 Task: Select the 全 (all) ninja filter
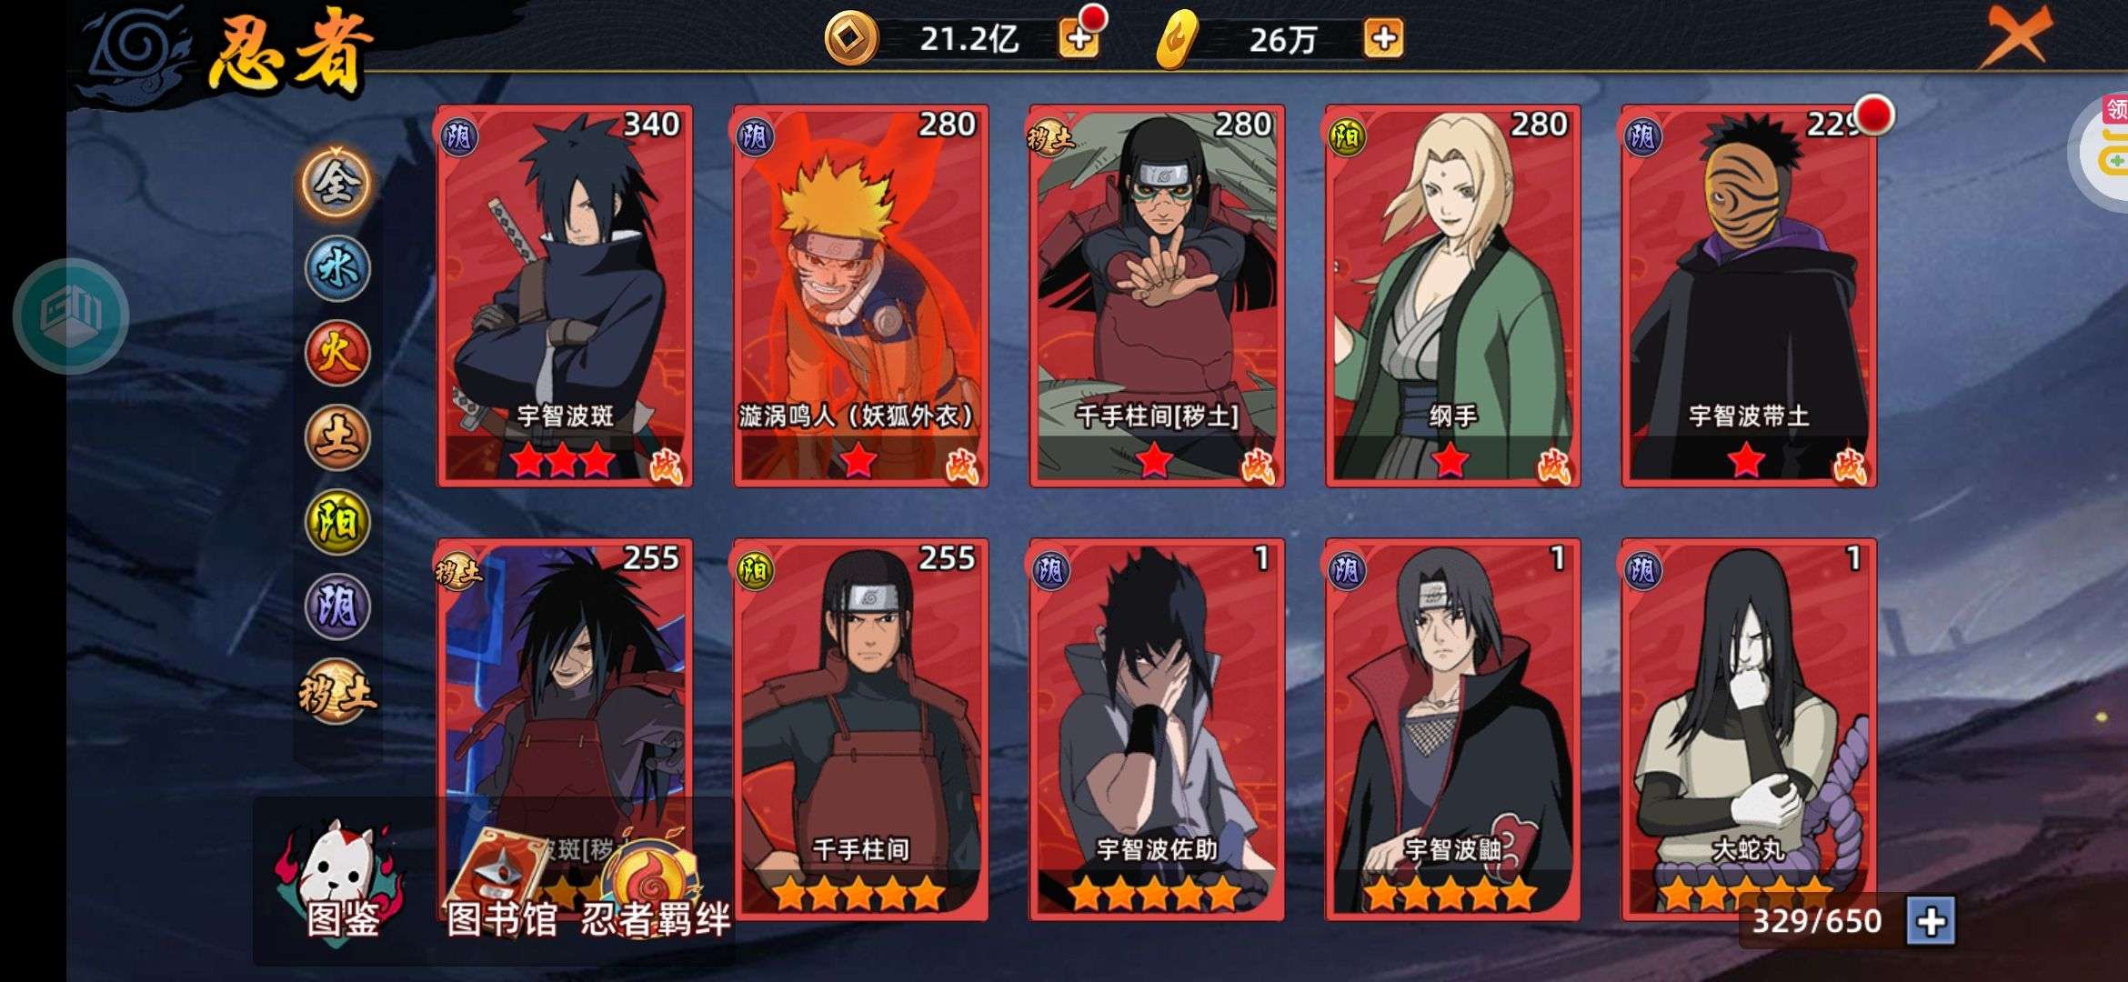(x=336, y=183)
